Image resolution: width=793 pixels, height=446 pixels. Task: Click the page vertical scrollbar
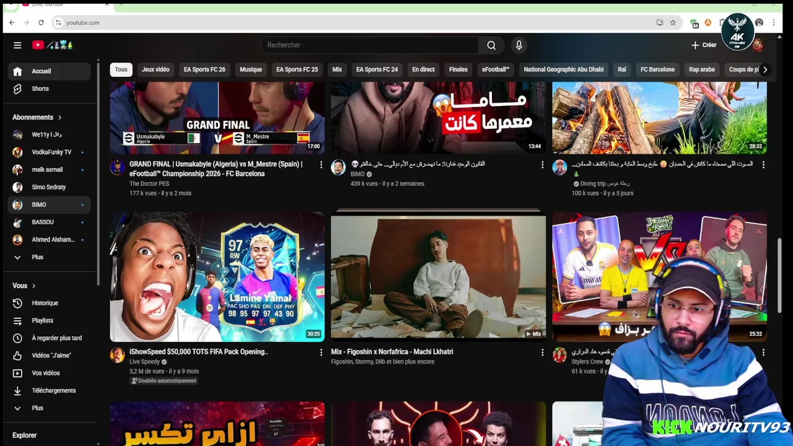click(780, 276)
